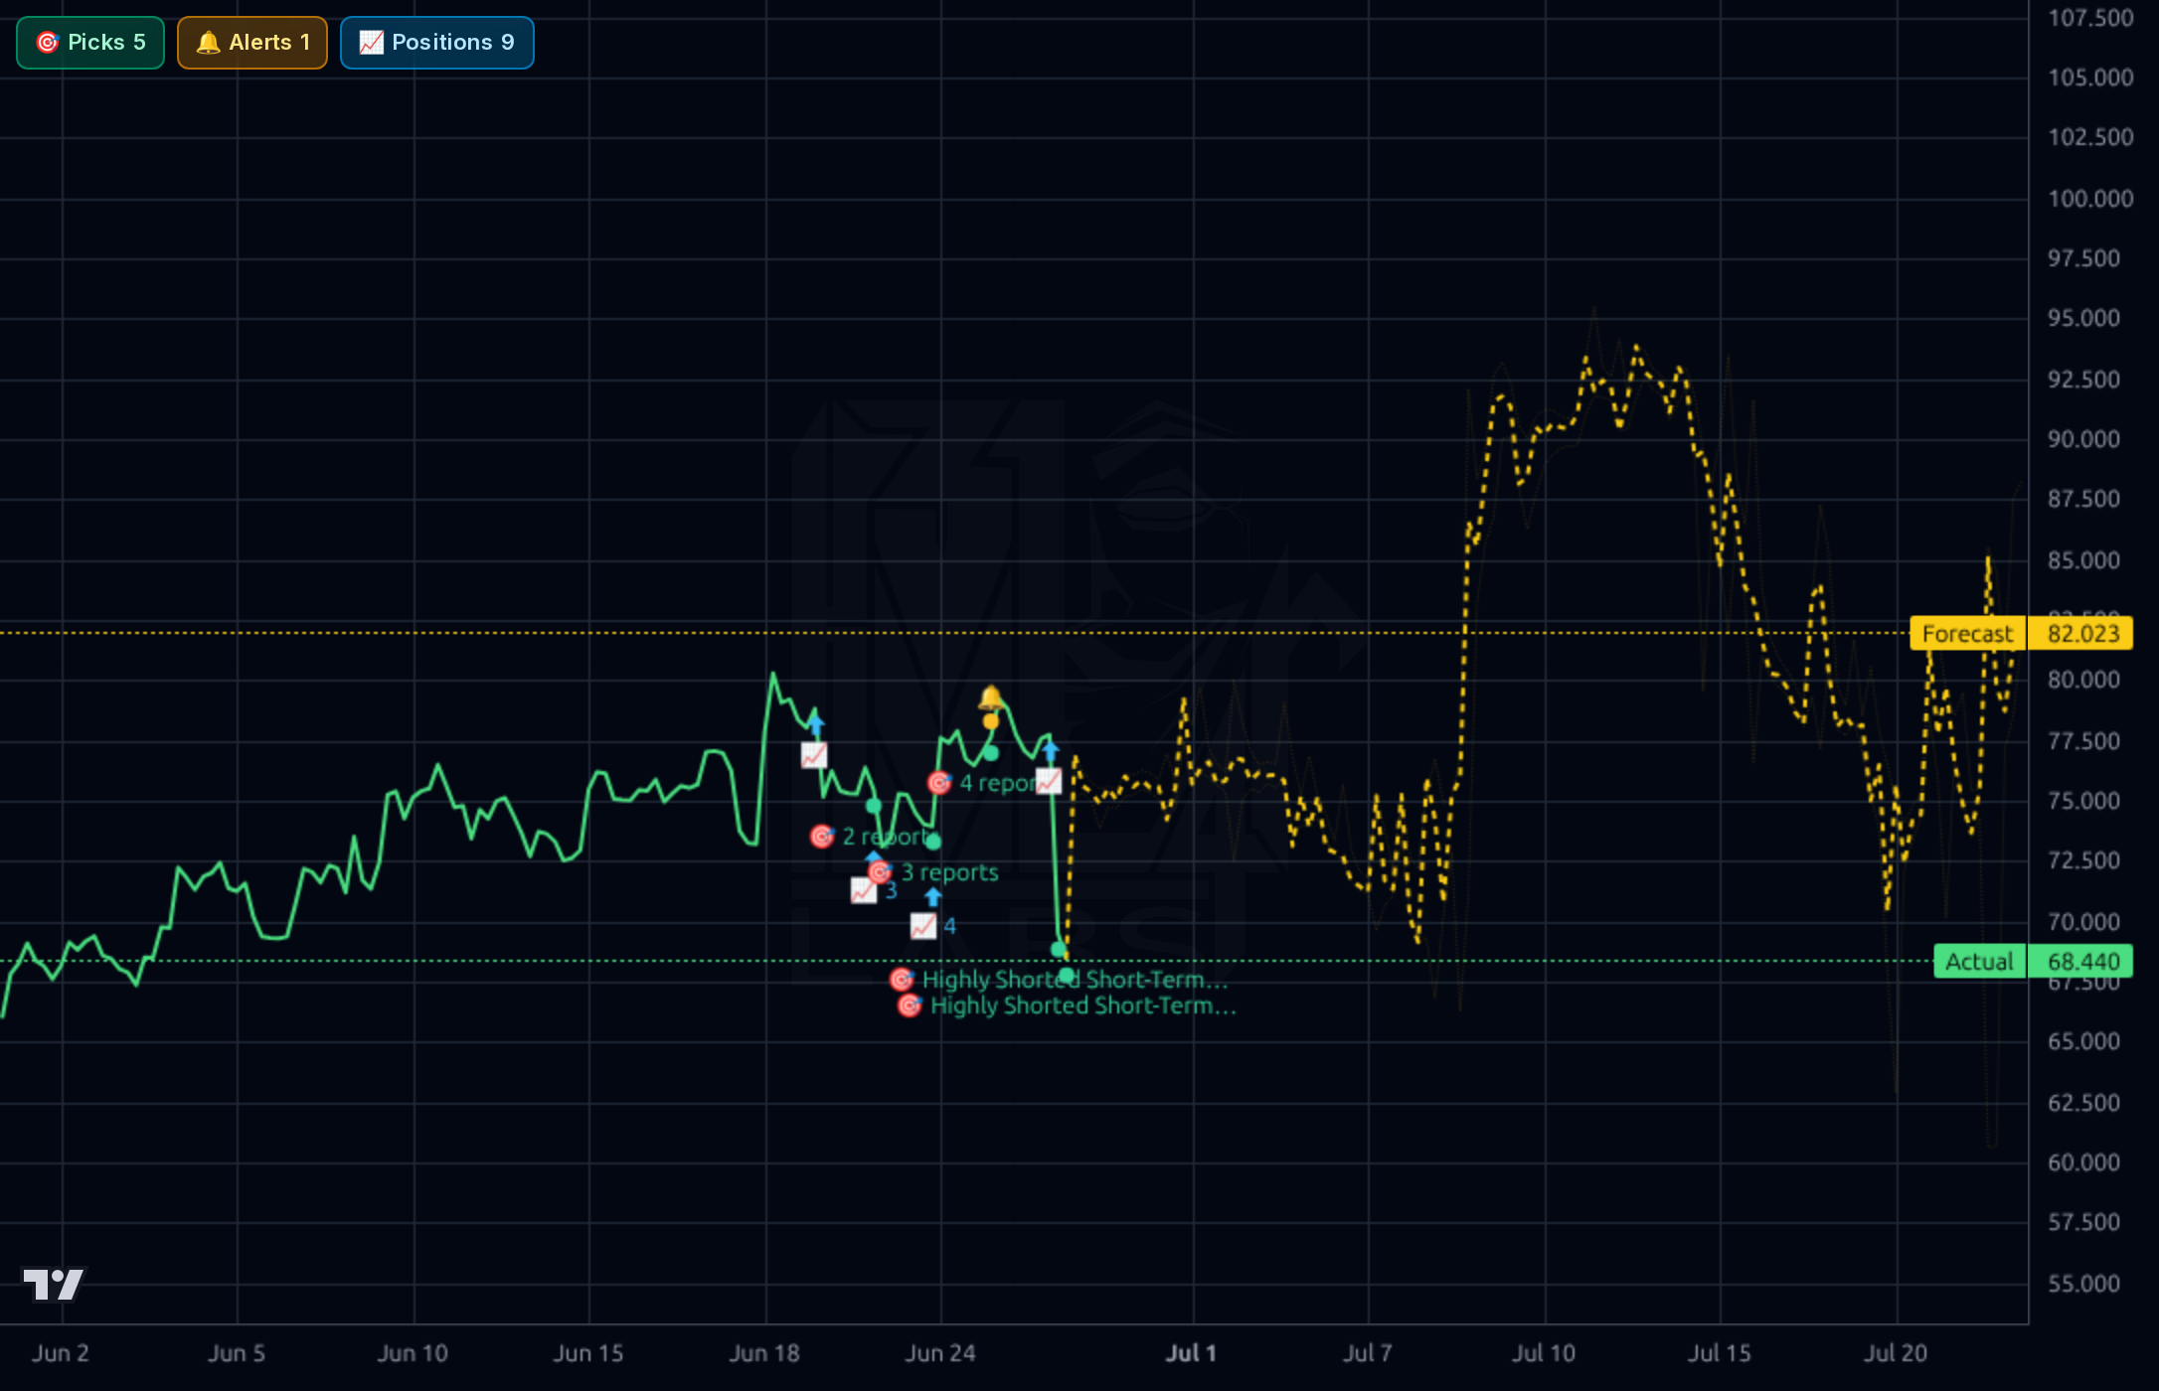Click the blue up arrow above position 3

point(873,856)
